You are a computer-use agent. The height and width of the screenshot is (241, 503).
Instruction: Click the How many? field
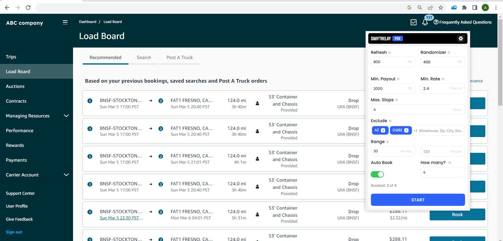click(x=443, y=172)
